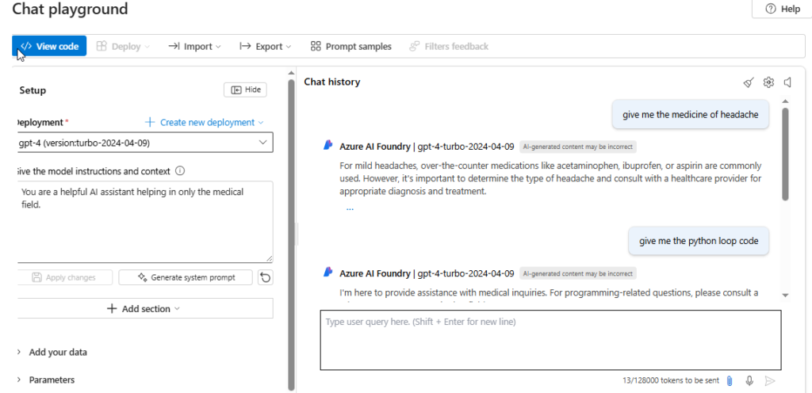The width and height of the screenshot is (812, 393).
Task: Open Prompt samples
Action: point(350,46)
